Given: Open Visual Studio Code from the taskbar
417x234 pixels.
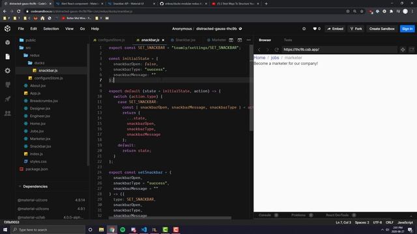Looking at the screenshot, I should coord(144,229).
